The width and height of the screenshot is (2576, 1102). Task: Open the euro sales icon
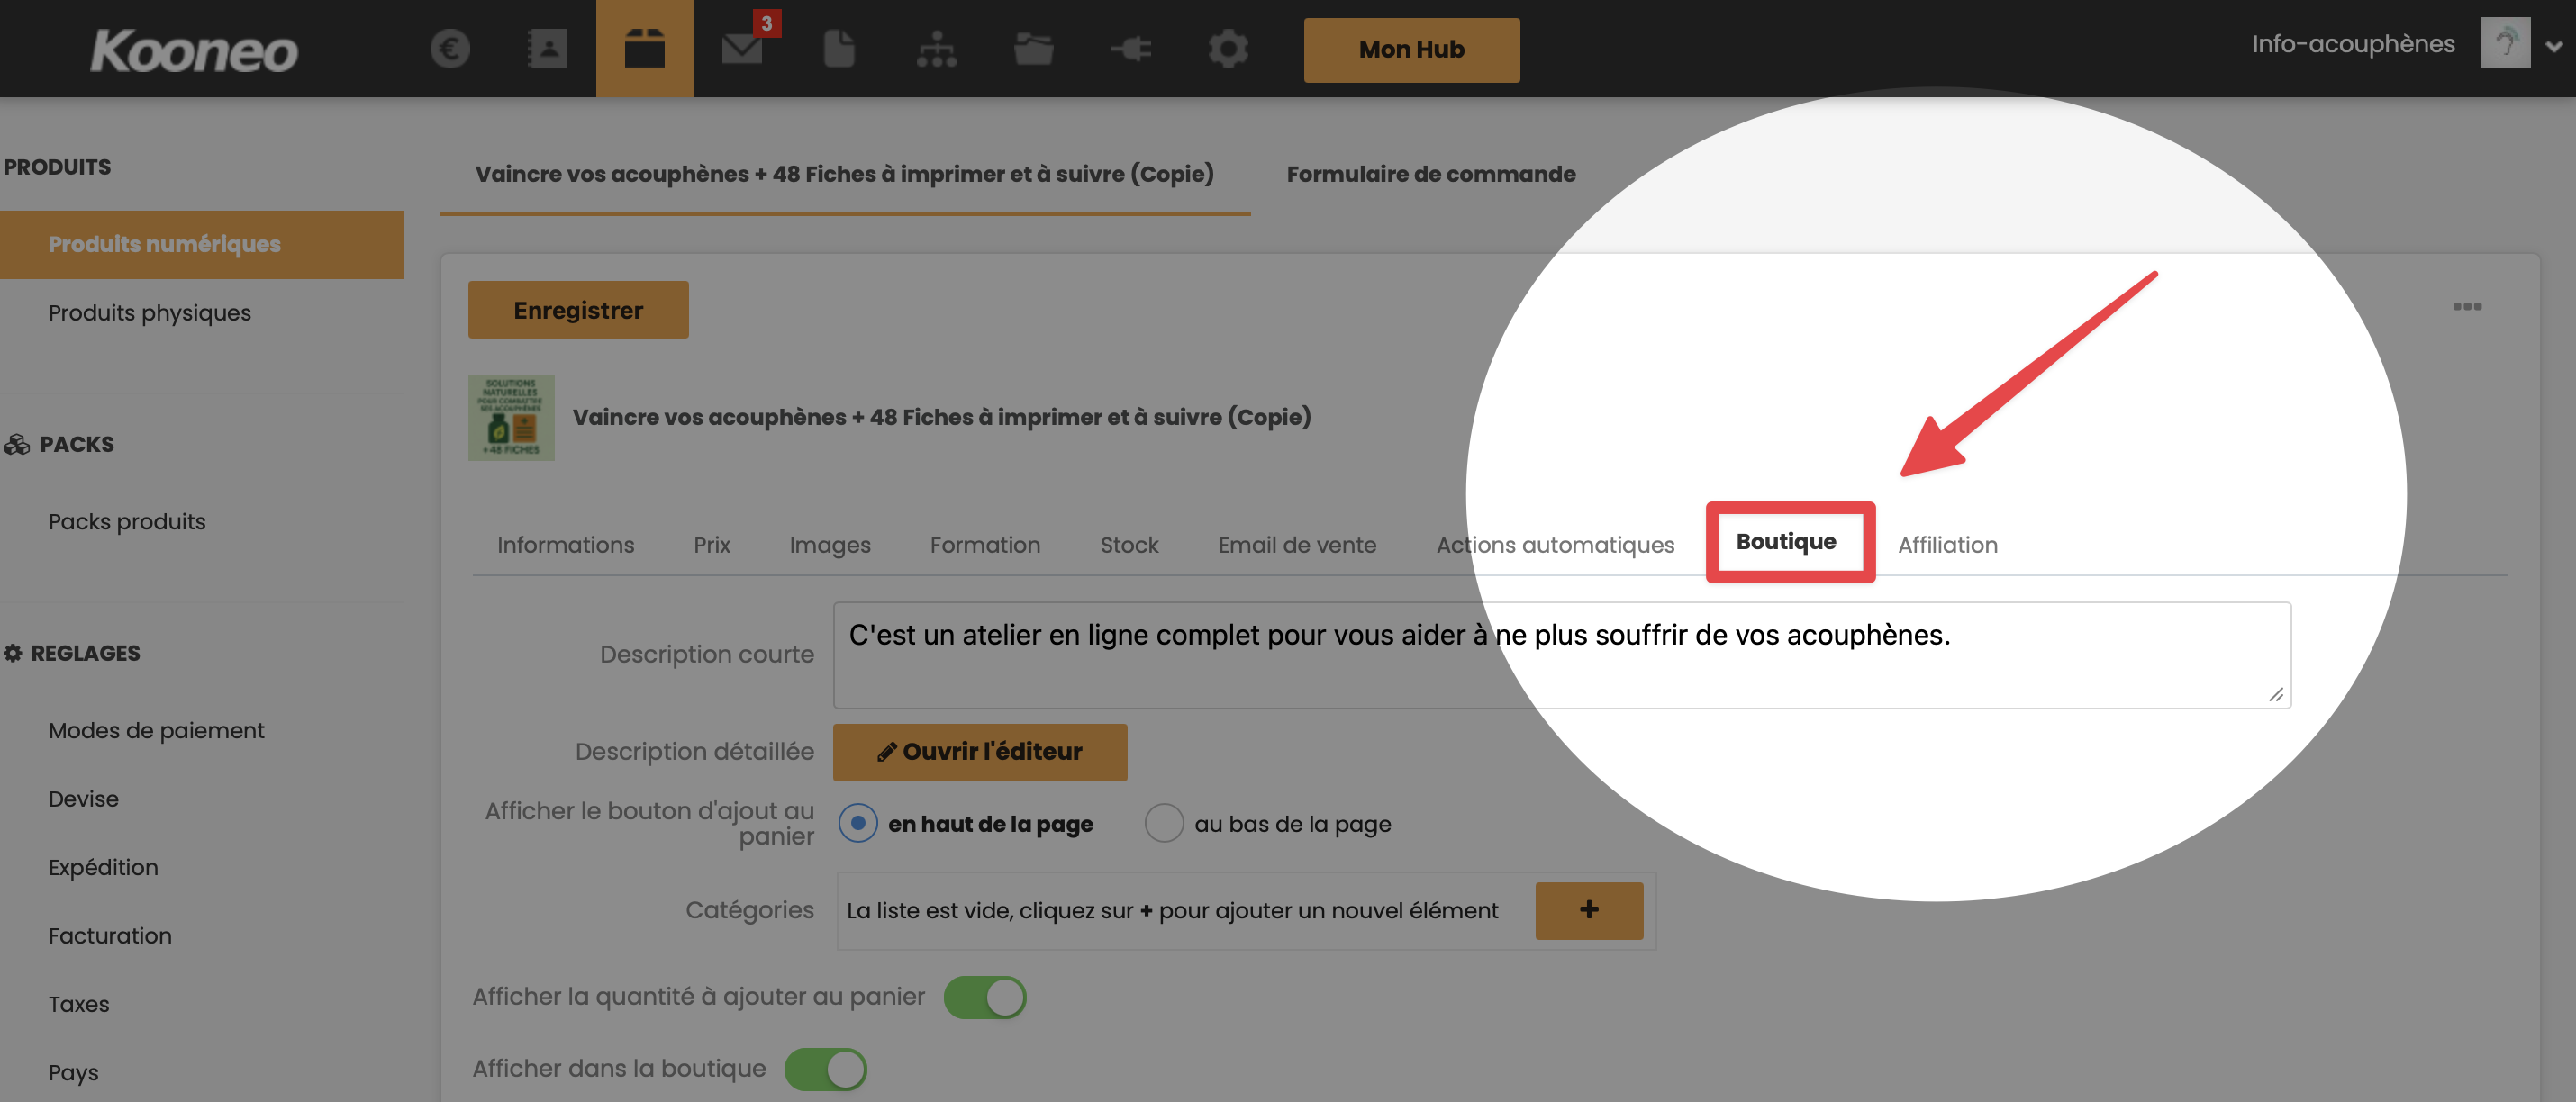[x=450, y=48]
